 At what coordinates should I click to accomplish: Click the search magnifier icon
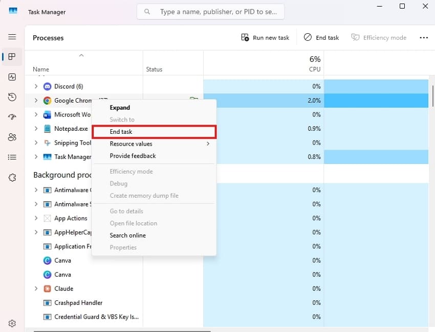tap(147, 12)
